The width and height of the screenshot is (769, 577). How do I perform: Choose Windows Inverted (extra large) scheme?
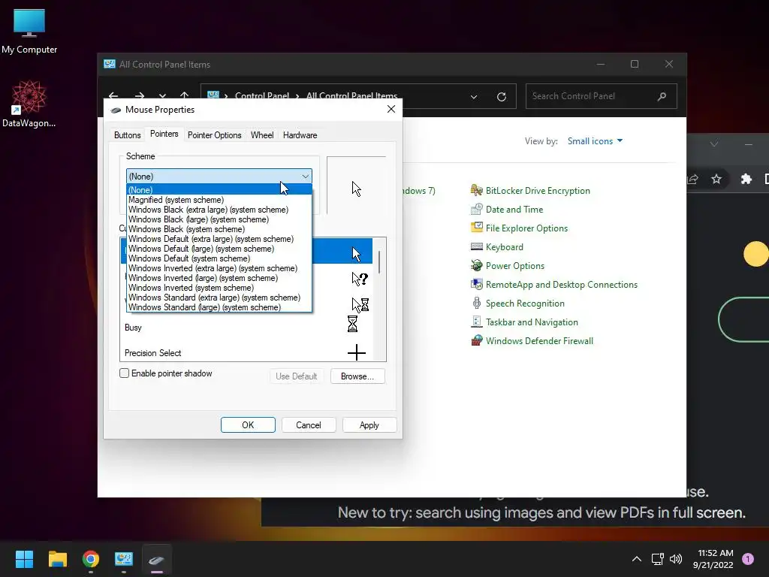(x=219, y=268)
